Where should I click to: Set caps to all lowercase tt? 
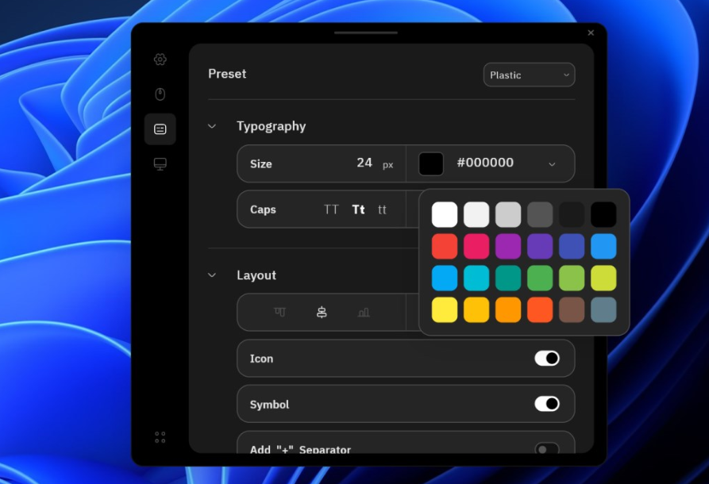pyautogui.click(x=382, y=209)
